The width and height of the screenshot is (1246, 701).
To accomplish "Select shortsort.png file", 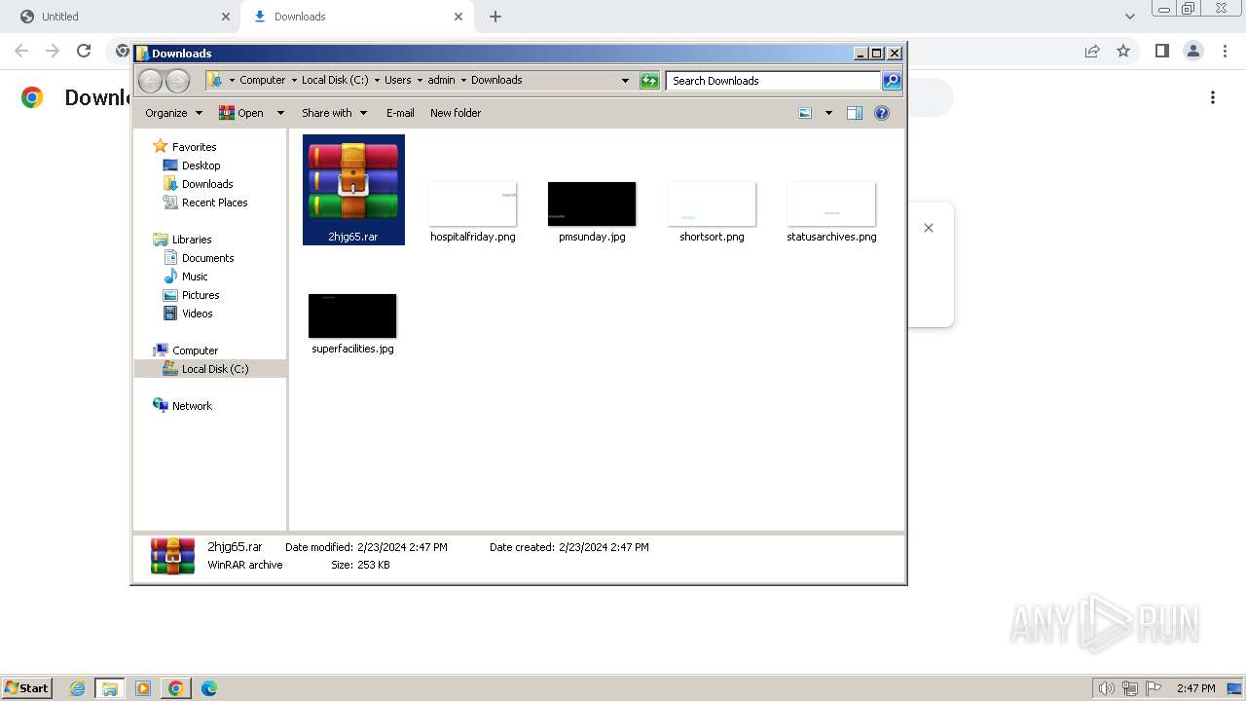I will click(x=712, y=212).
